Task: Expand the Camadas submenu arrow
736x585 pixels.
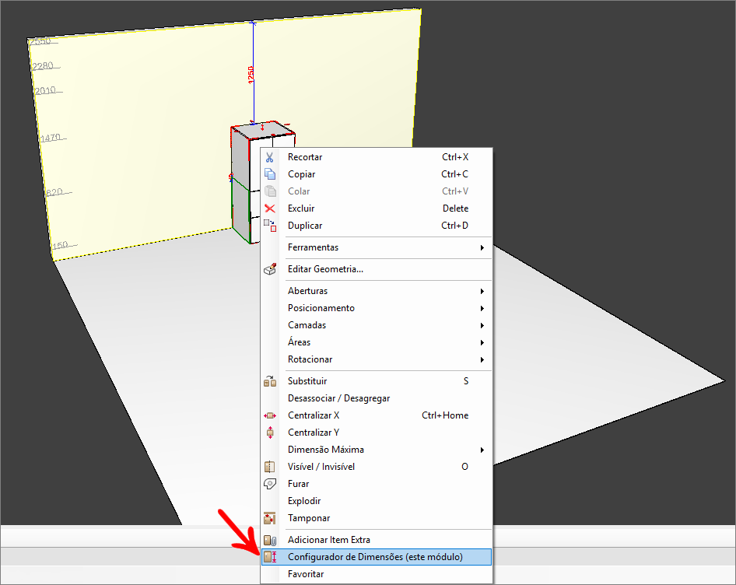Action: click(x=482, y=325)
